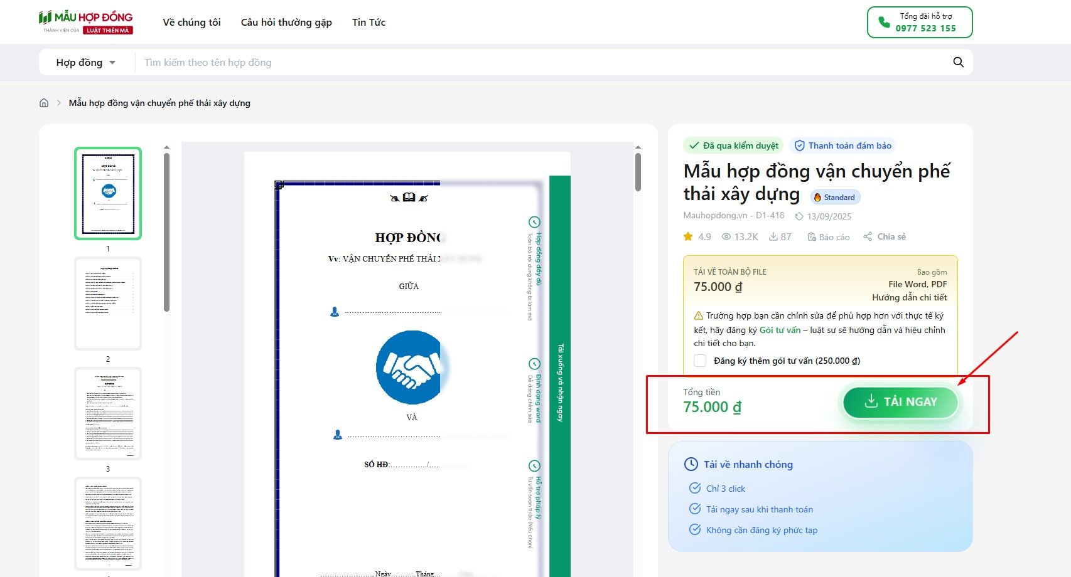Select page 2 thumbnail in the sidebar
The width and height of the screenshot is (1071, 577).
coord(107,304)
